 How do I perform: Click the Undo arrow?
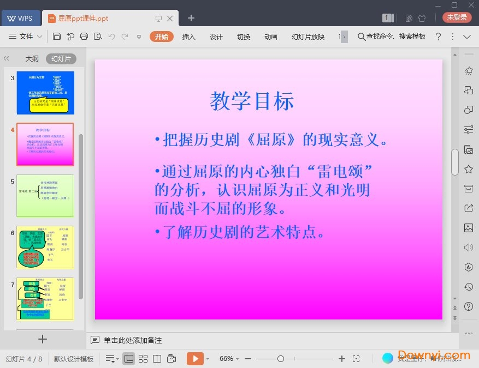(x=111, y=37)
